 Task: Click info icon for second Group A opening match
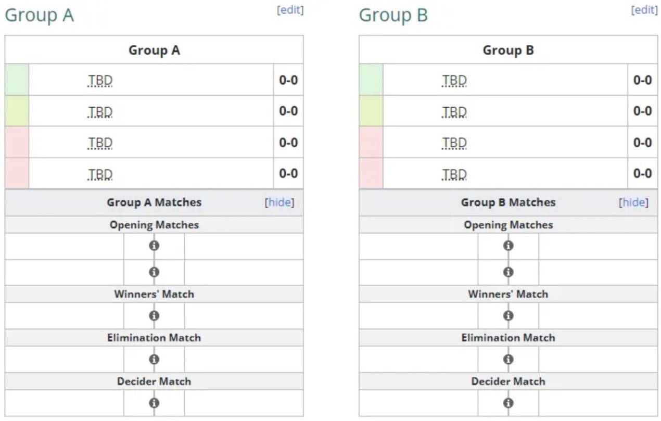(154, 272)
